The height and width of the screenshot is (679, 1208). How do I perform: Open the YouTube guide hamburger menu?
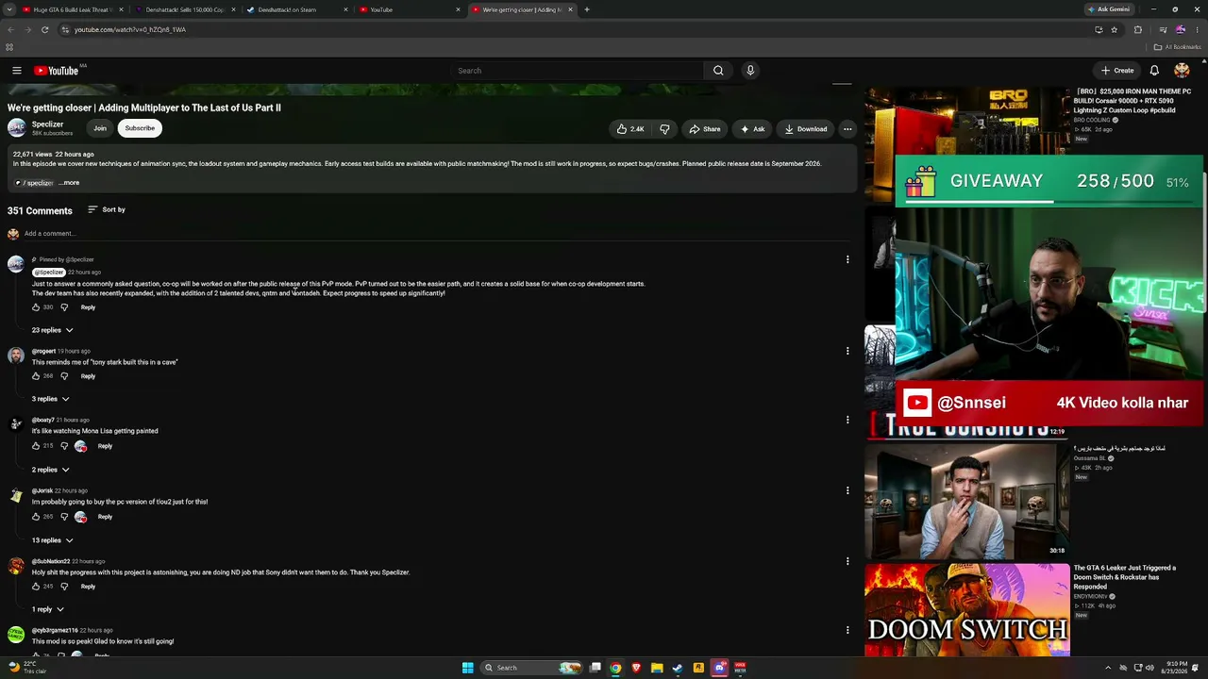point(17,71)
